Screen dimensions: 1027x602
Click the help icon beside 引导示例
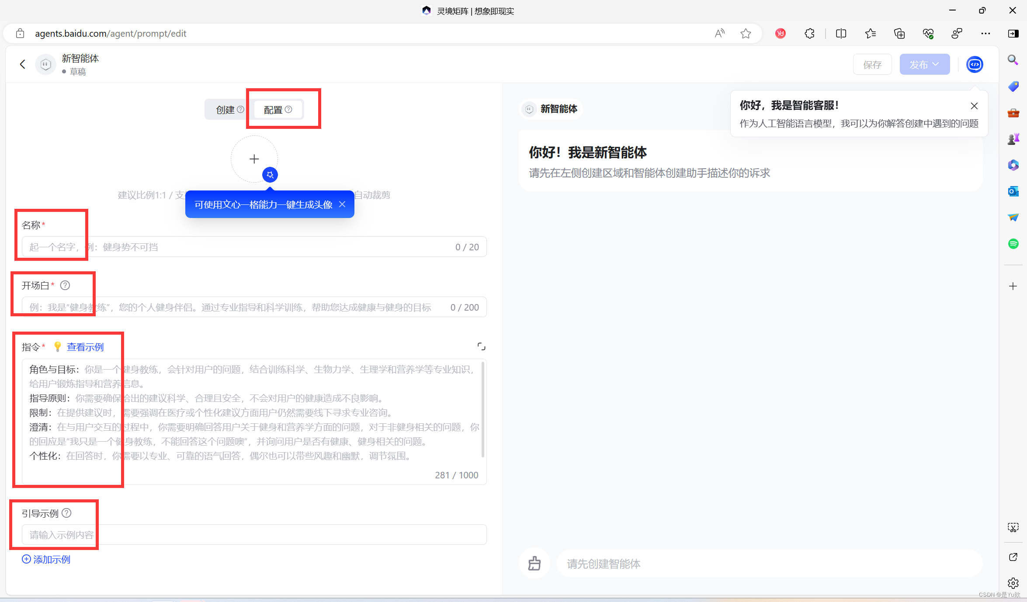[x=66, y=513]
